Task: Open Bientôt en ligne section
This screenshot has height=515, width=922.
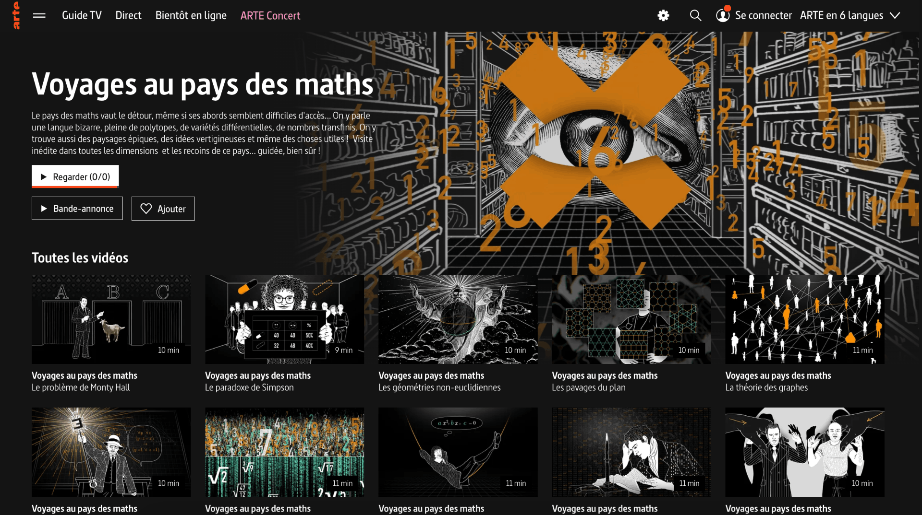Action: 191,15
